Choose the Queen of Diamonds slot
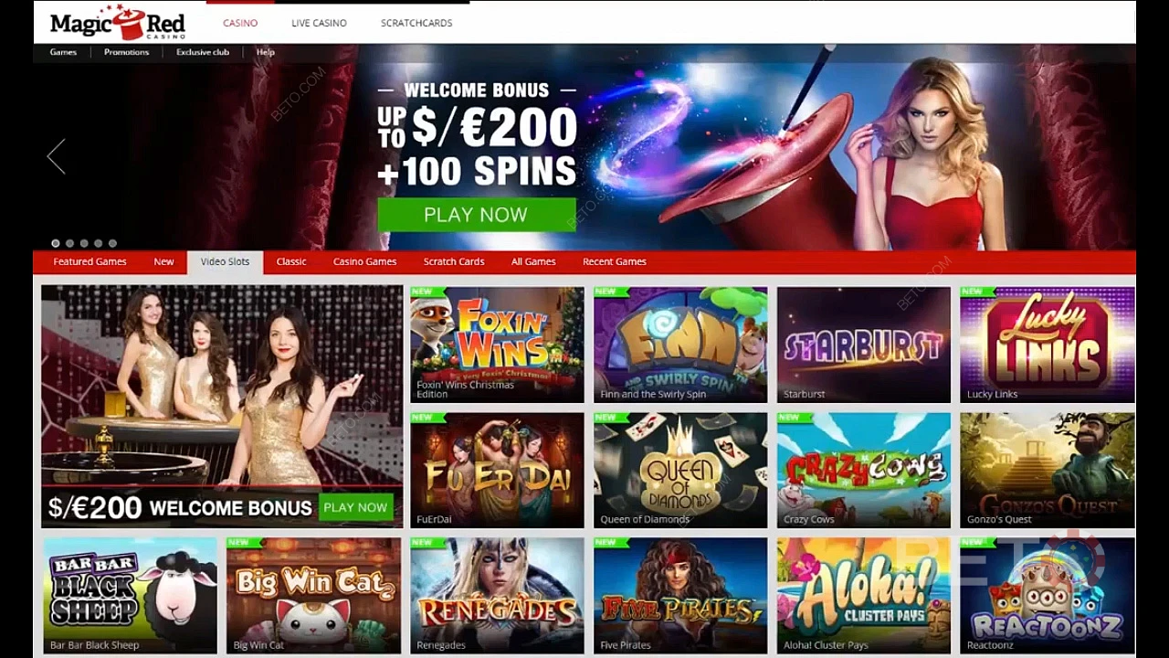Image resolution: width=1169 pixels, height=658 pixels. [x=680, y=470]
